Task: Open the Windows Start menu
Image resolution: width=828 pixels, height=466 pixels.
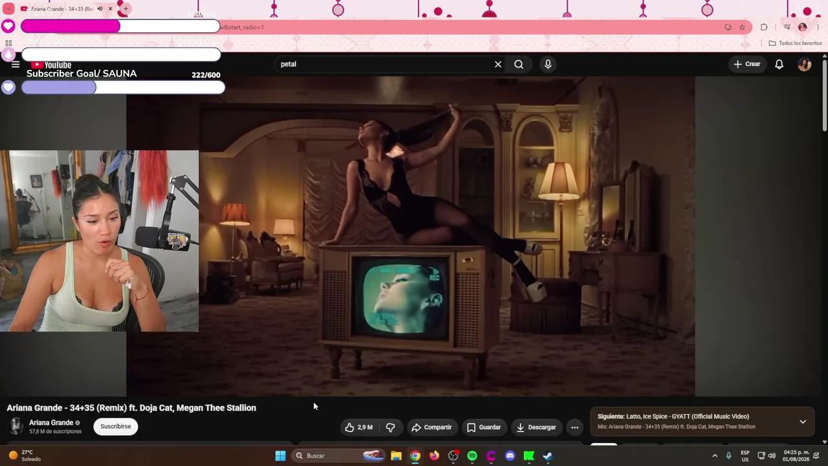Action: click(280, 456)
